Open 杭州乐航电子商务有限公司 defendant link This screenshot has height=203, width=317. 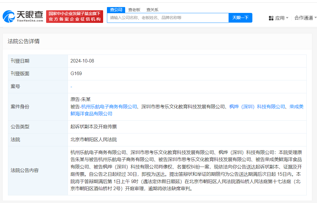pyautogui.click(x=109, y=106)
